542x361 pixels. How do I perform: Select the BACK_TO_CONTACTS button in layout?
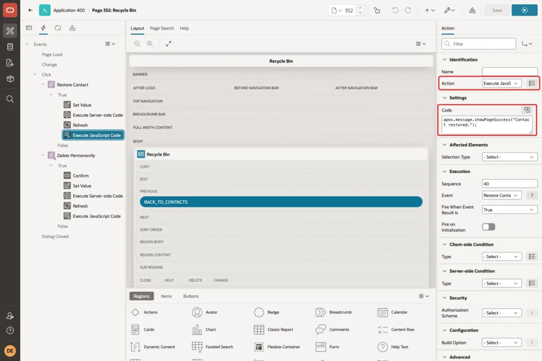(281, 202)
